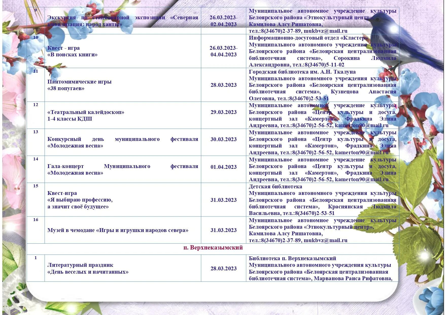Click row number 13
This screenshot has height=315, width=445.
pos(36,132)
